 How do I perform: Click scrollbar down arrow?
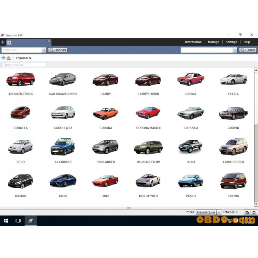pos(256,204)
